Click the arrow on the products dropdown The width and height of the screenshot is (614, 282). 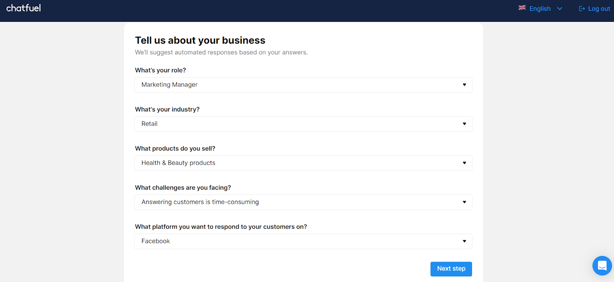pyautogui.click(x=464, y=163)
